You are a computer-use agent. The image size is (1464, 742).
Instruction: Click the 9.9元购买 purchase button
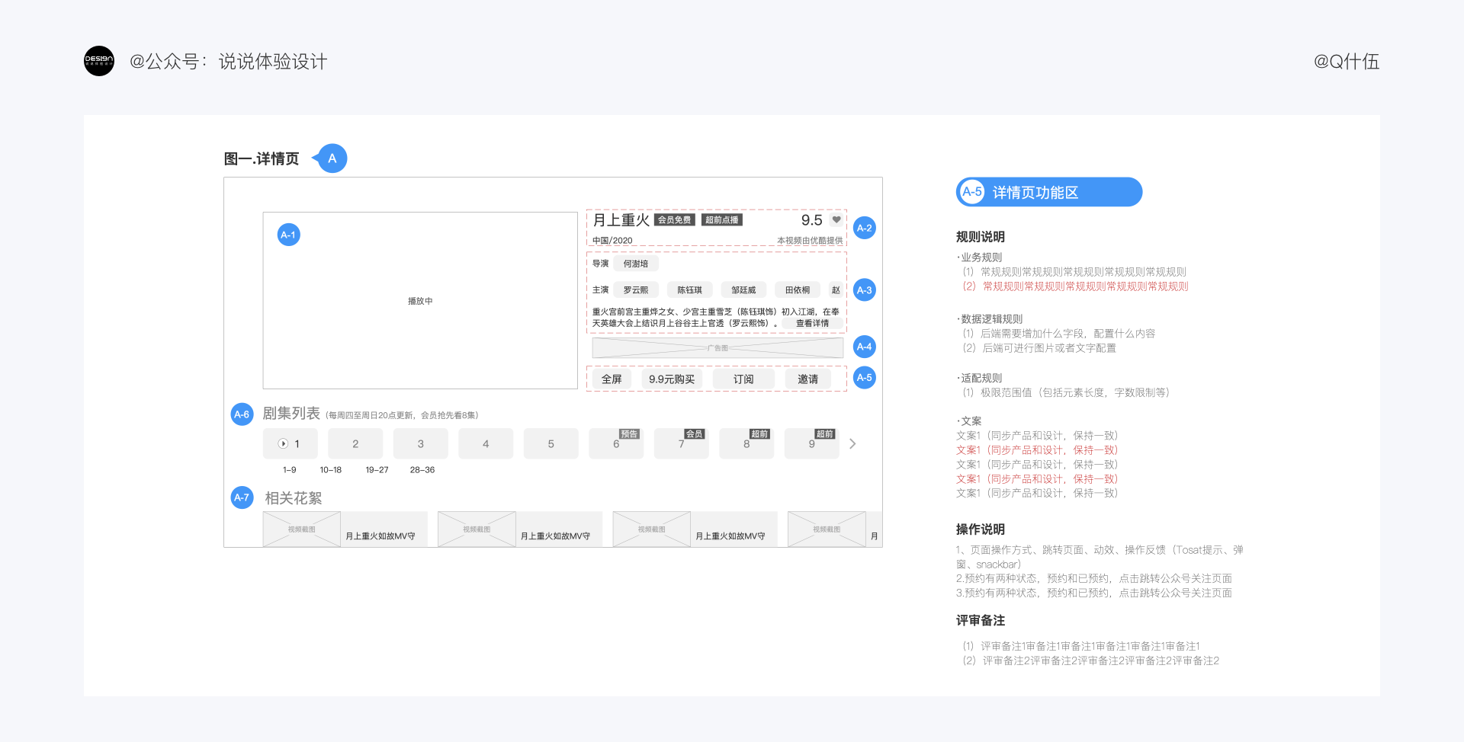[x=672, y=379]
